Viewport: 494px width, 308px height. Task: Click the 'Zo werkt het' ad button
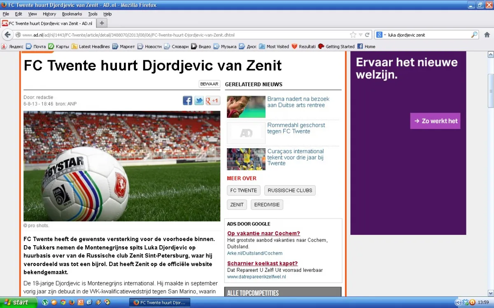pyautogui.click(x=435, y=121)
